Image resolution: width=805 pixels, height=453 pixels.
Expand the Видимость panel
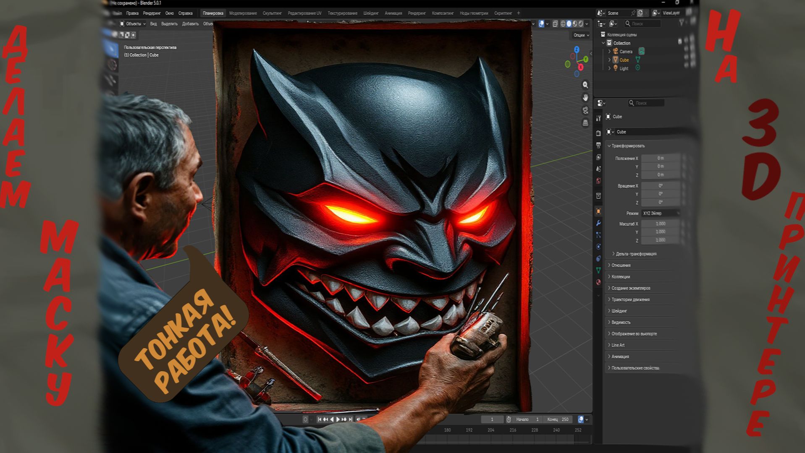619,322
